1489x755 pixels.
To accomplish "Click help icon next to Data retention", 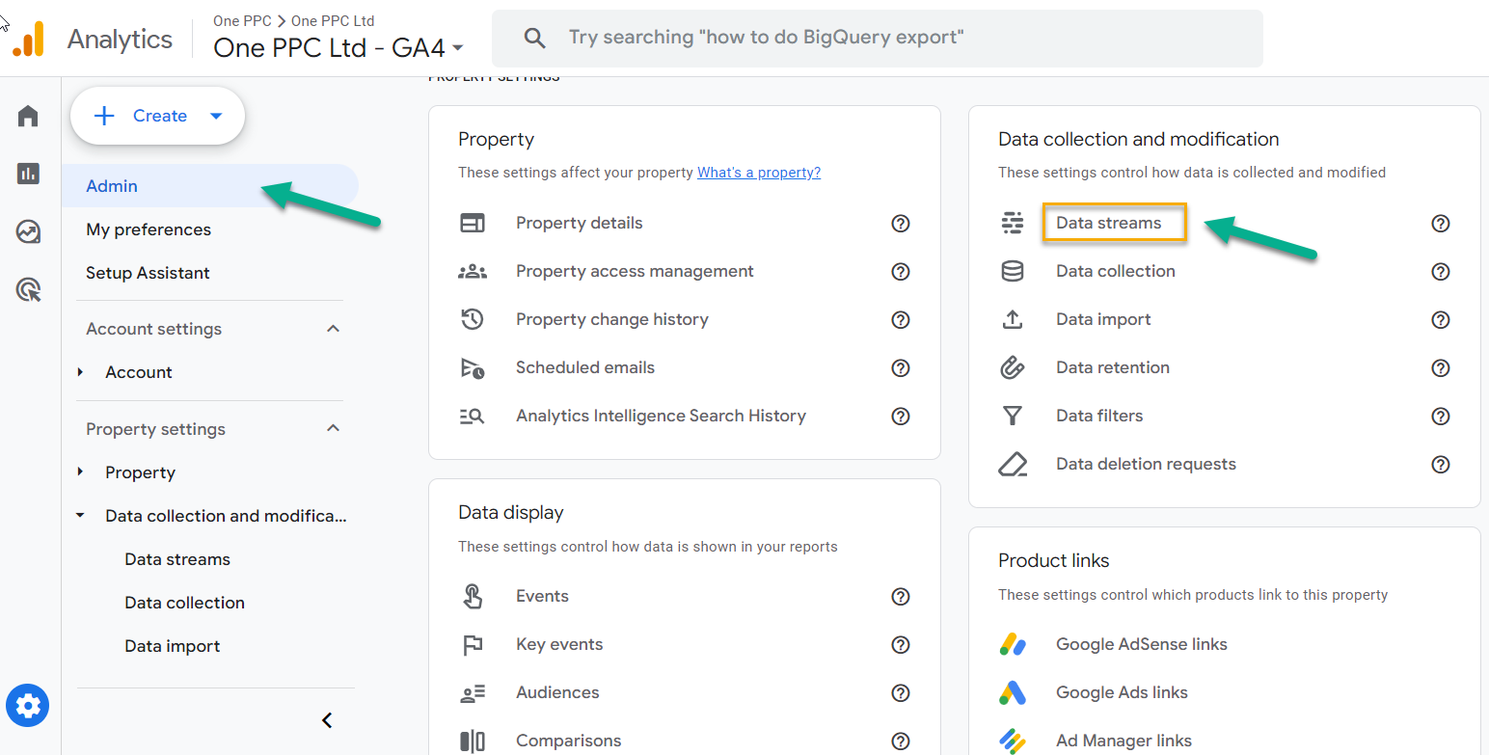I will tap(1441, 368).
